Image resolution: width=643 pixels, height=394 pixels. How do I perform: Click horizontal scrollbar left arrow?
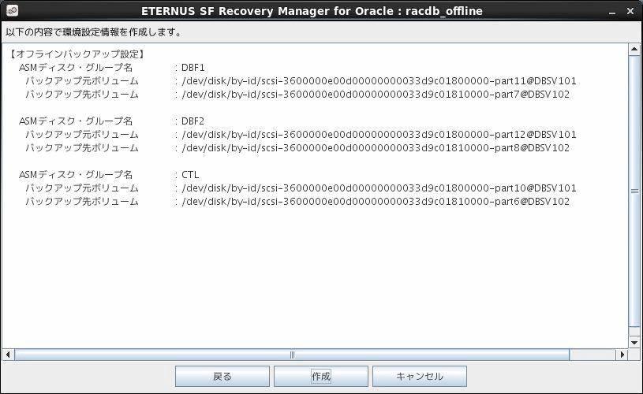8,355
